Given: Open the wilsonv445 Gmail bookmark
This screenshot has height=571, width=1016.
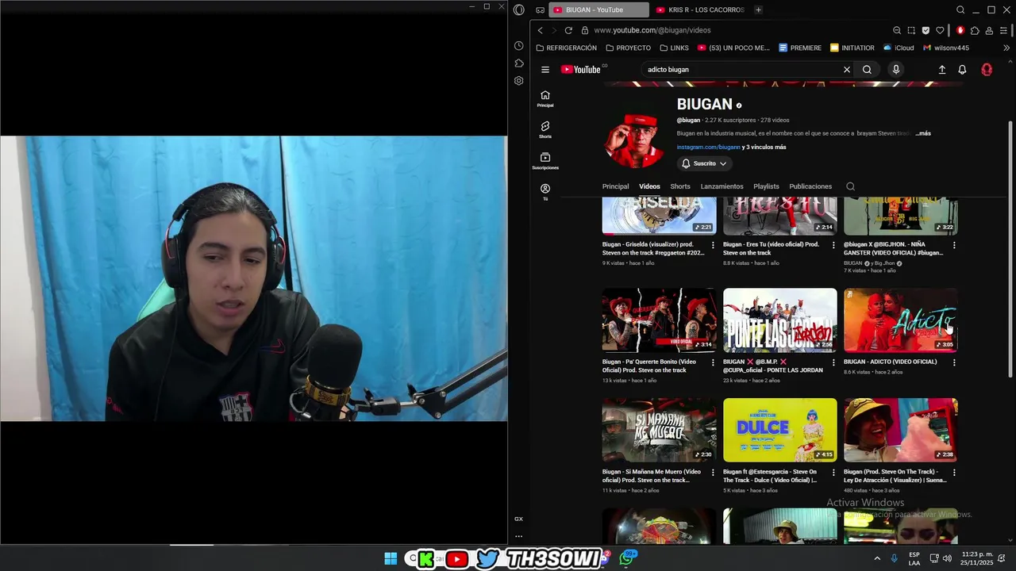Looking at the screenshot, I should click(x=946, y=48).
